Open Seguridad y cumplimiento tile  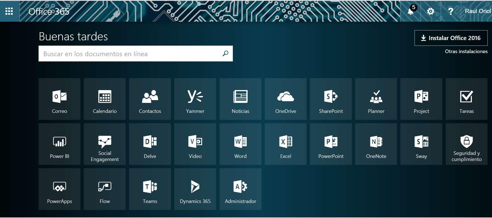click(467, 144)
